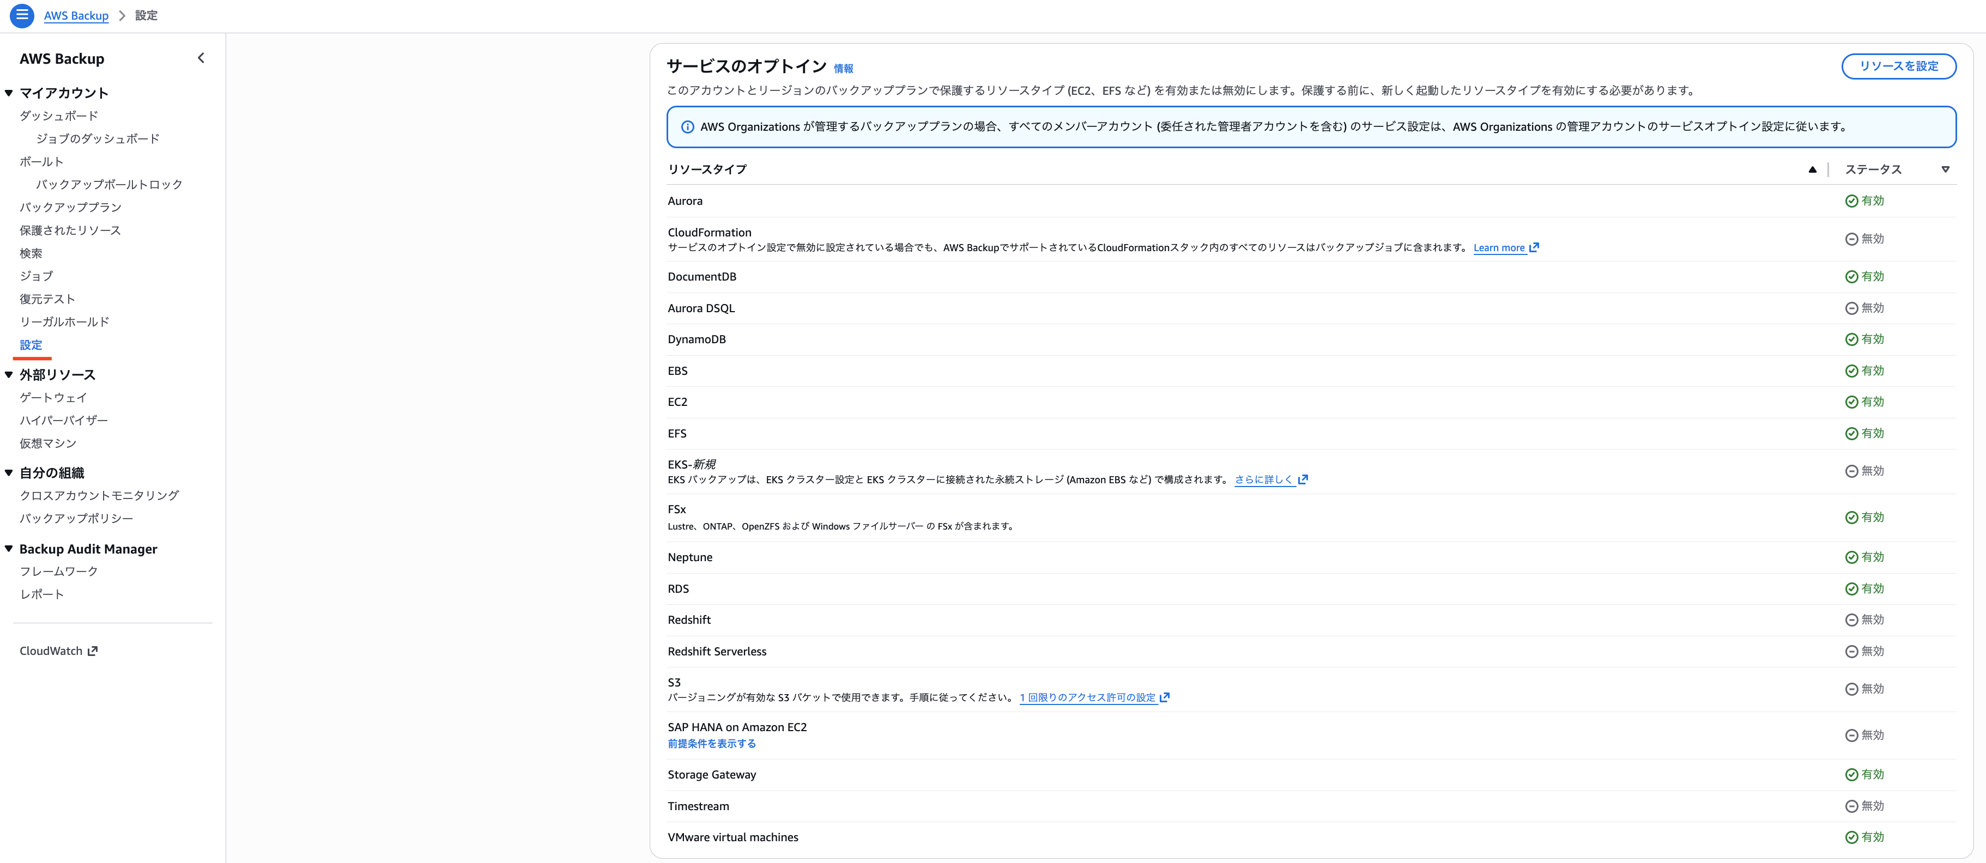This screenshot has width=1986, height=863.
Task: Click the AWS Backup breadcrumb link
Action: pos(76,15)
